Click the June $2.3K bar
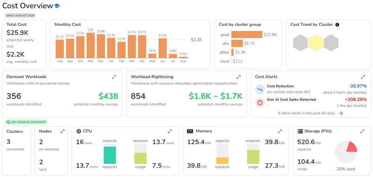The image size is (373, 177). (163, 48)
